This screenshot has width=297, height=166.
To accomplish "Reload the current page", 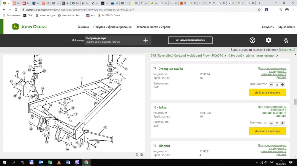I will 16,9.
